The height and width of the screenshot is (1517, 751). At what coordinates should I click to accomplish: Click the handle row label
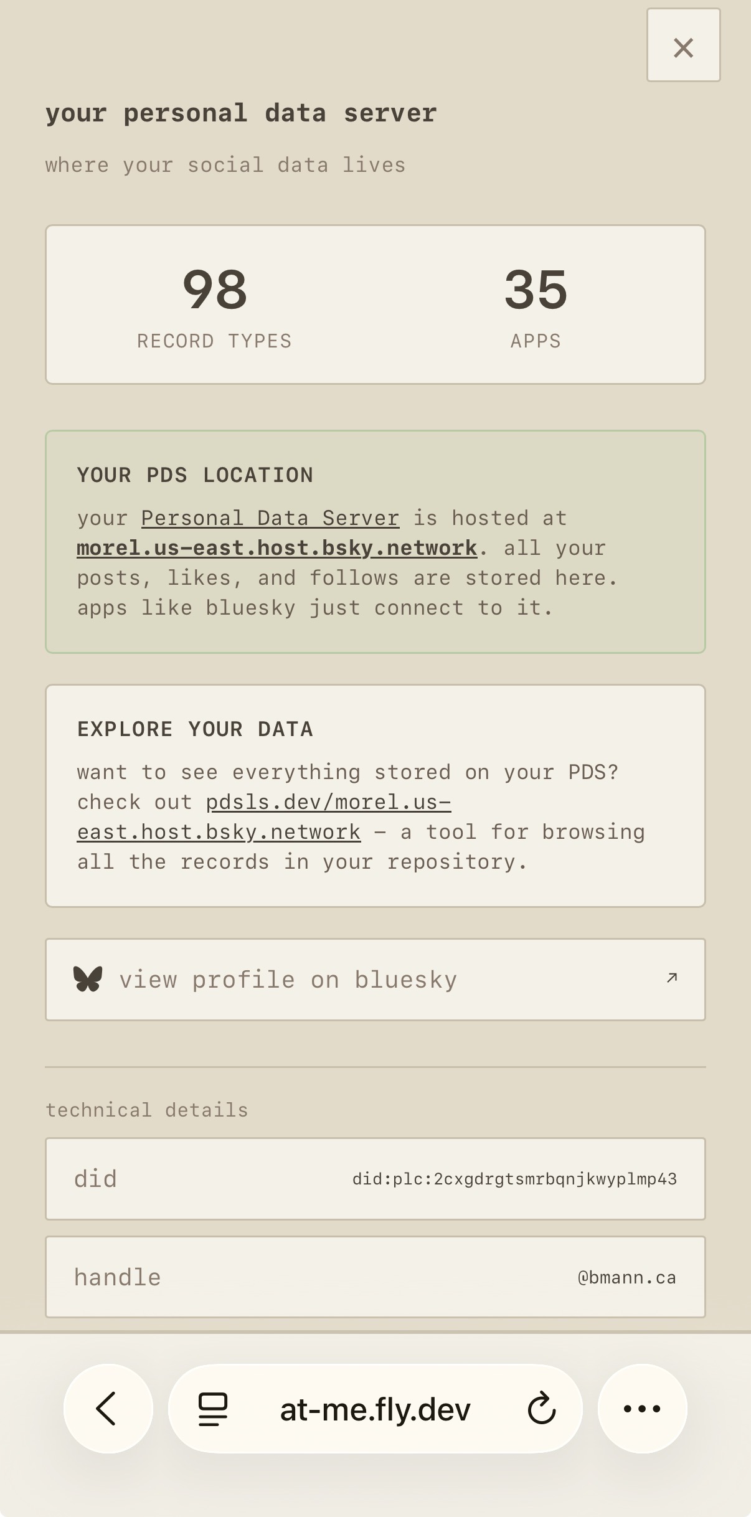point(118,1278)
